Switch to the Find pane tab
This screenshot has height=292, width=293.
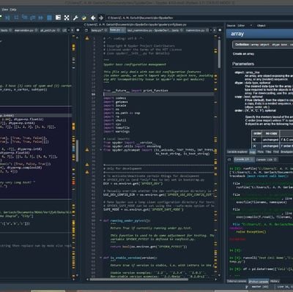click(276, 151)
